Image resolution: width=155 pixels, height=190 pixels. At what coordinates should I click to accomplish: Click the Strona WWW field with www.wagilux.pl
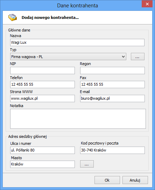(x=42, y=99)
